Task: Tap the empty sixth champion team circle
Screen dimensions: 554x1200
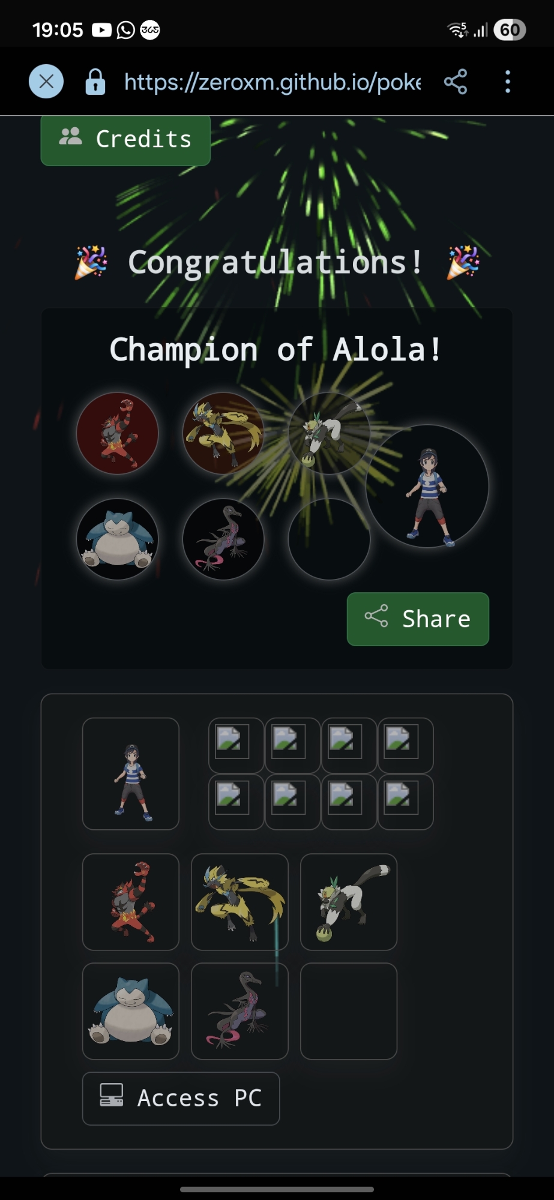Action: (x=329, y=539)
